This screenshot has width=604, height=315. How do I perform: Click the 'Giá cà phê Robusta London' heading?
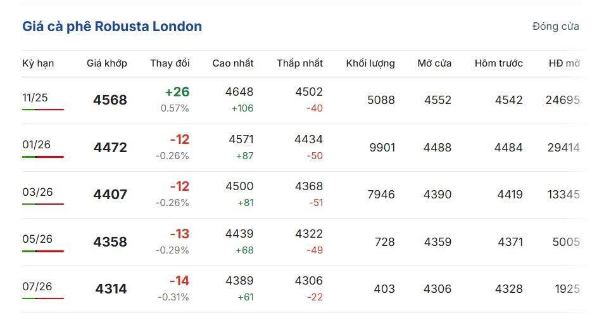click(x=112, y=27)
